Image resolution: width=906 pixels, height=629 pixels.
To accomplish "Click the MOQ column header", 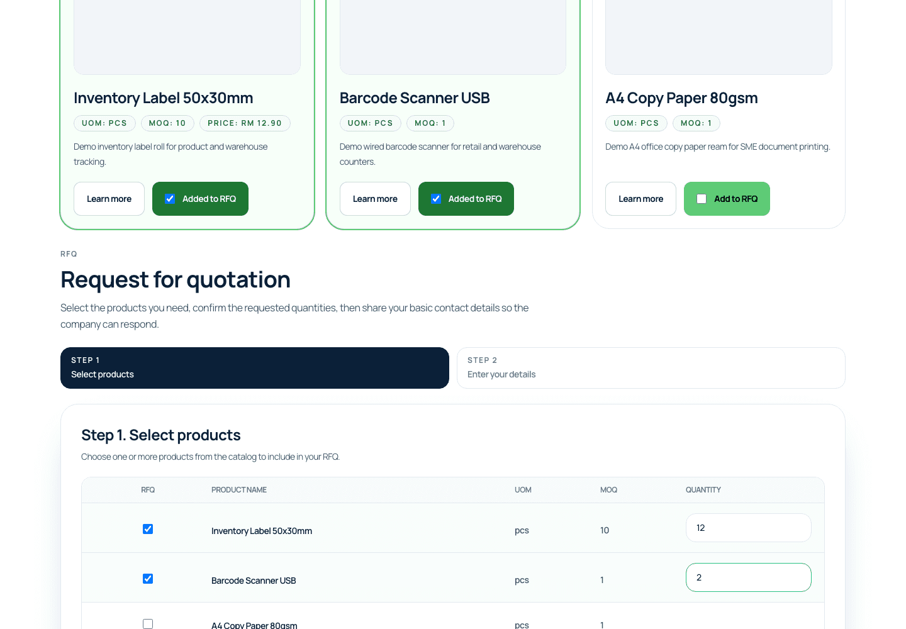I will [x=608, y=490].
